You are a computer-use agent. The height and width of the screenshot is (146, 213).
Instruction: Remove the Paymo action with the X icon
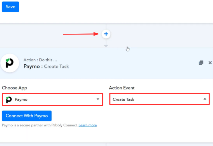tap(210, 63)
